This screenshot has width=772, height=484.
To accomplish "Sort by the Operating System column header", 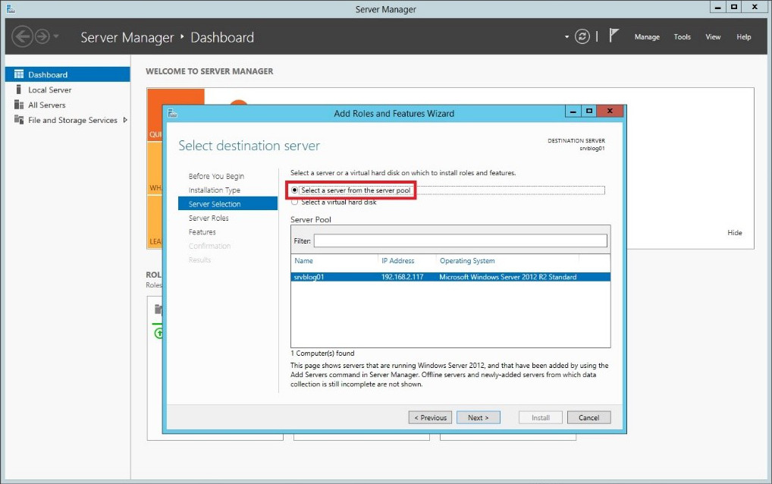I will point(467,261).
